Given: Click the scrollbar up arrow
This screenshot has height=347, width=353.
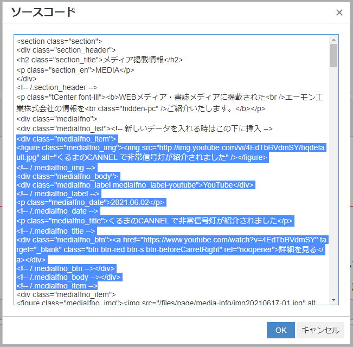Looking at the screenshot, I should click(333, 40).
